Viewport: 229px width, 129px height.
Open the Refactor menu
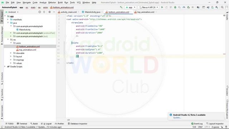[x=52, y=3]
